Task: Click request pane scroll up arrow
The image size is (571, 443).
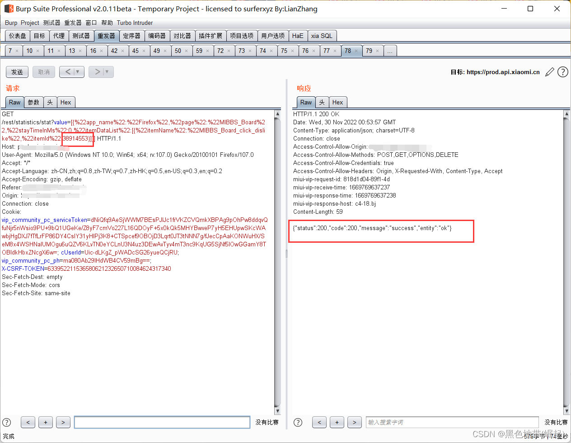Action: click(x=277, y=114)
